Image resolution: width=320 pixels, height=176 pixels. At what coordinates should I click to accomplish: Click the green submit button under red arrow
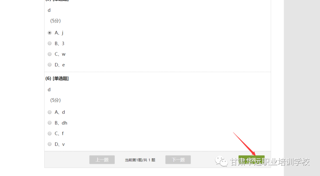click(x=252, y=160)
